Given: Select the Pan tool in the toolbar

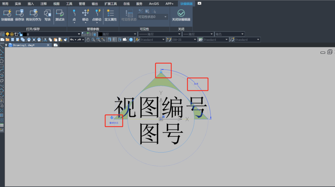Looking at the screenshot, I should [x=88, y=40].
